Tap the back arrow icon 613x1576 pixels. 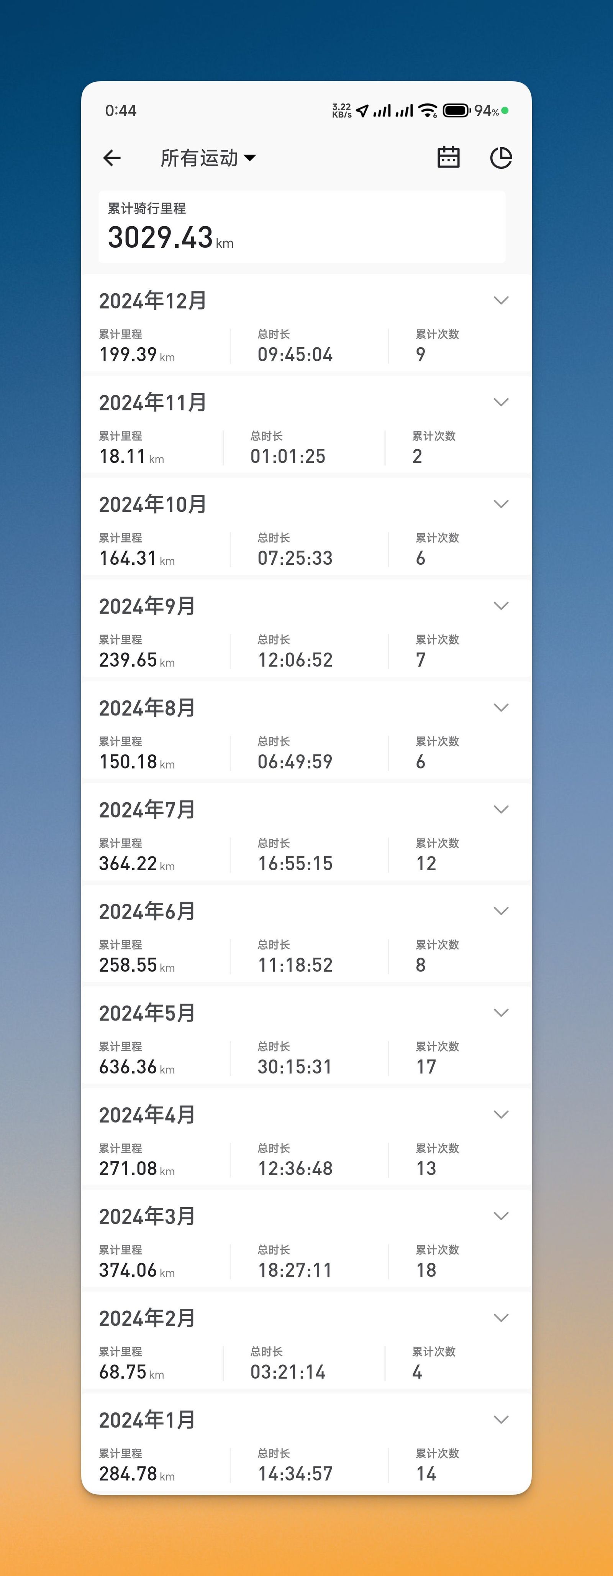click(112, 158)
